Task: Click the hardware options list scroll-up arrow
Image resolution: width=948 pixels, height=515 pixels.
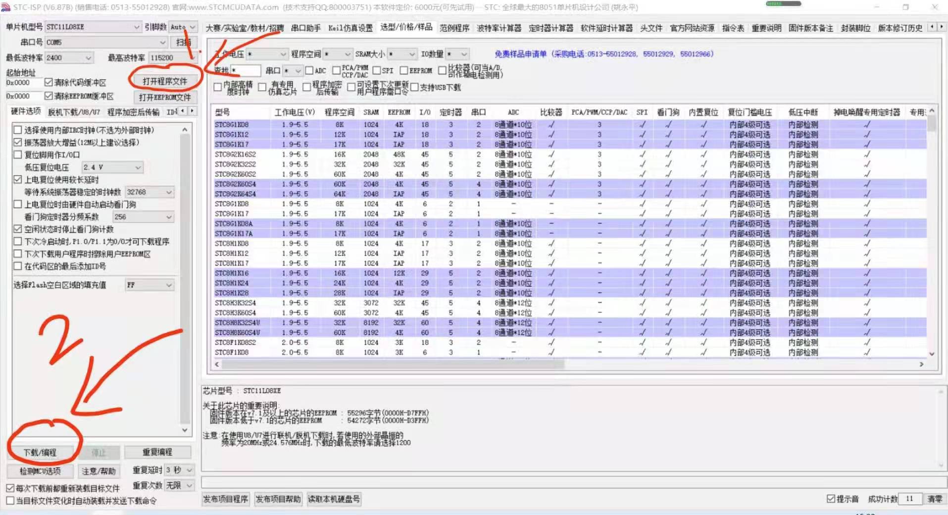Action: pos(185,130)
